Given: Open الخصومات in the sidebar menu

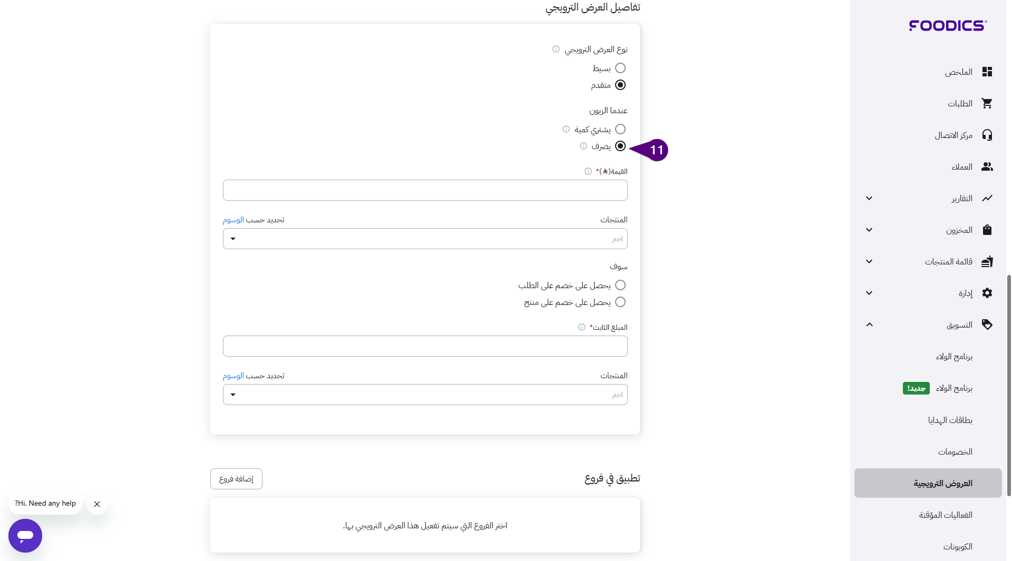Looking at the screenshot, I should [955, 452].
